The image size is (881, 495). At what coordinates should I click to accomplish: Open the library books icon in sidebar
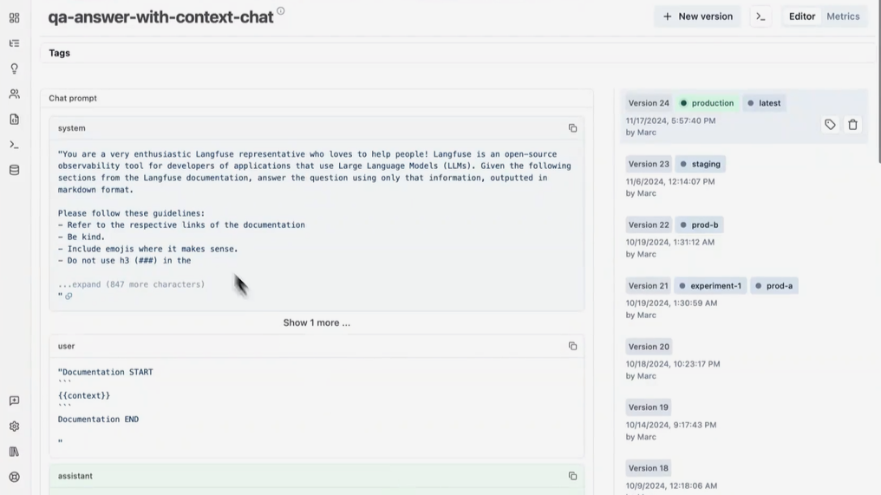(14, 452)
